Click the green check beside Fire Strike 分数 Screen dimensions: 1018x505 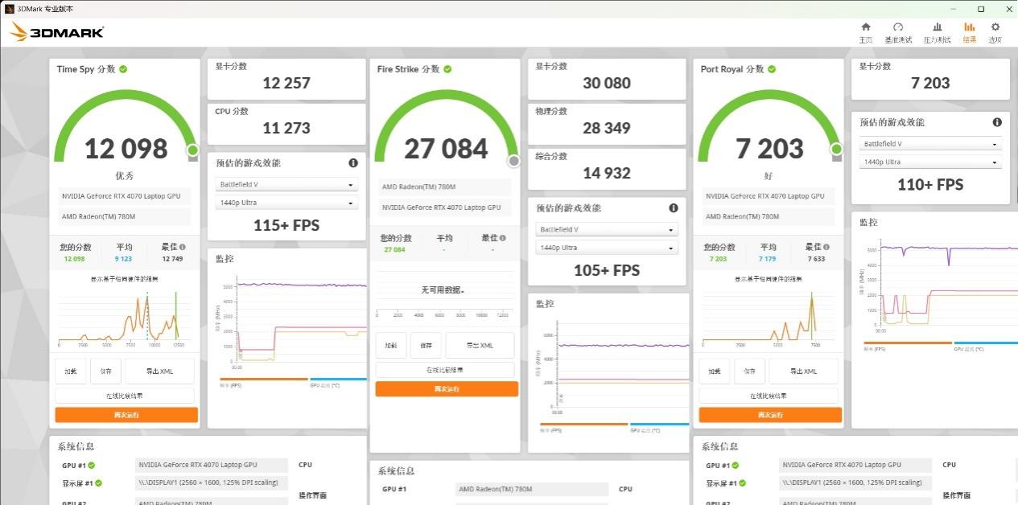447,69
